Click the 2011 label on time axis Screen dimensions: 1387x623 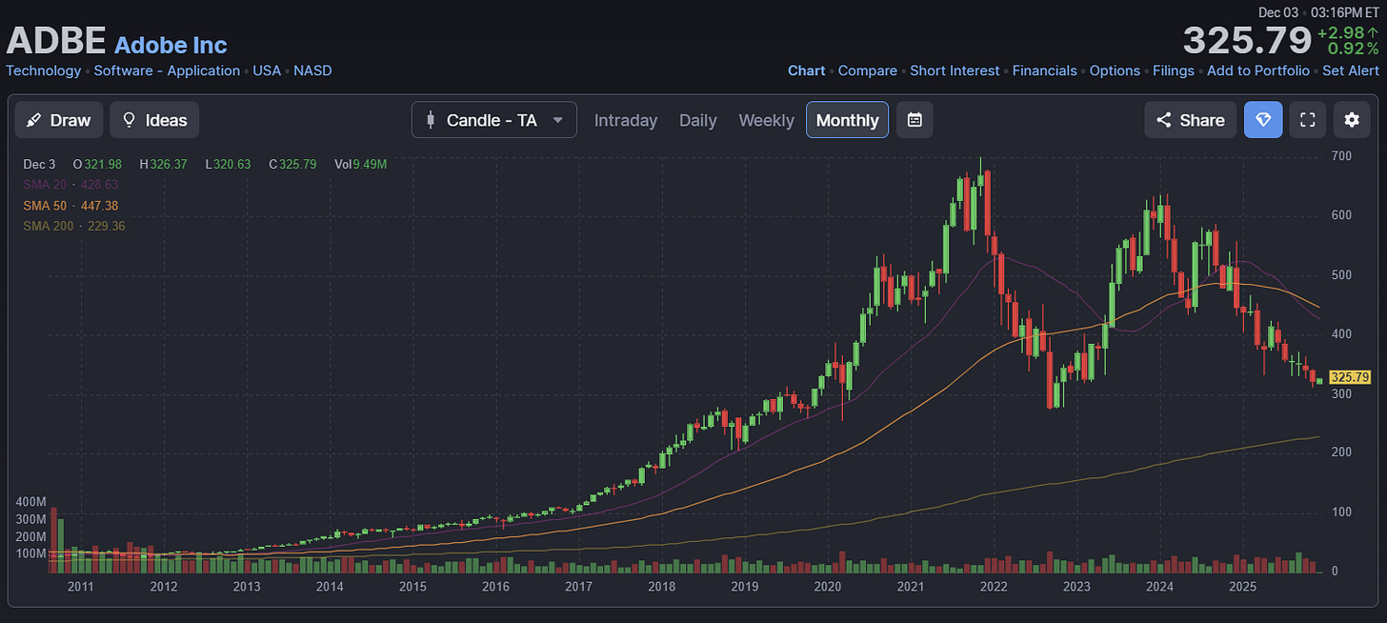(x=81, y=586)
